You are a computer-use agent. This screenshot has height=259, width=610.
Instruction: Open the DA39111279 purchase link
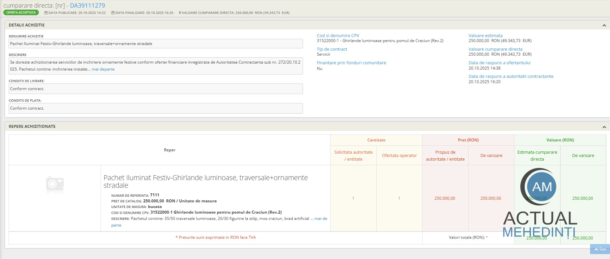point(87,6)
